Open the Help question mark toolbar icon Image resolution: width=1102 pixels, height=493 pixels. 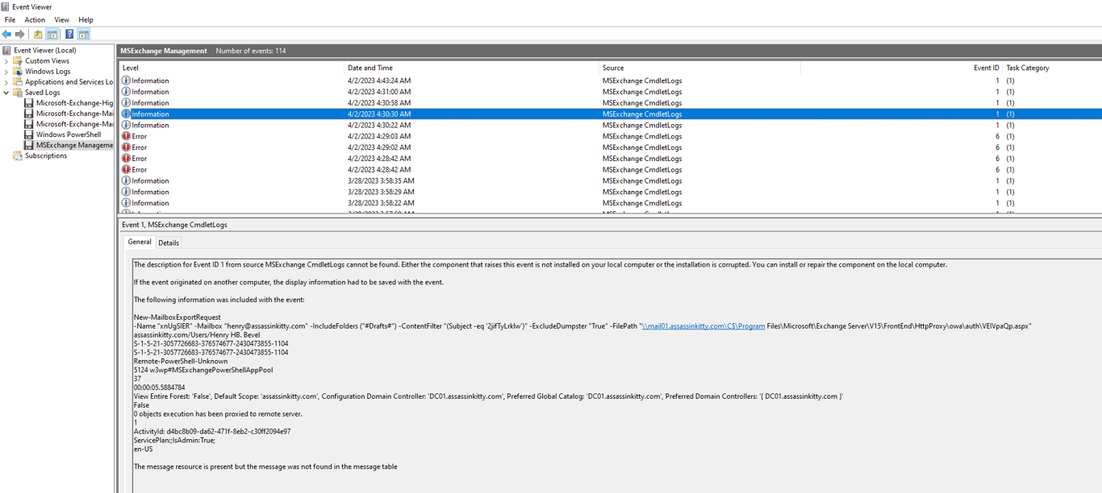coord(69,34)
